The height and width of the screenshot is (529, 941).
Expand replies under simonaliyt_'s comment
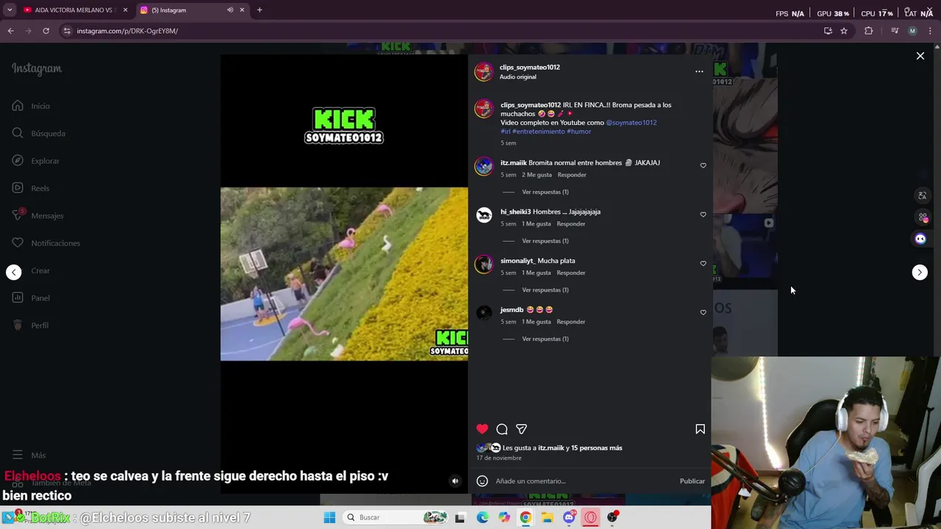(545, 289)
